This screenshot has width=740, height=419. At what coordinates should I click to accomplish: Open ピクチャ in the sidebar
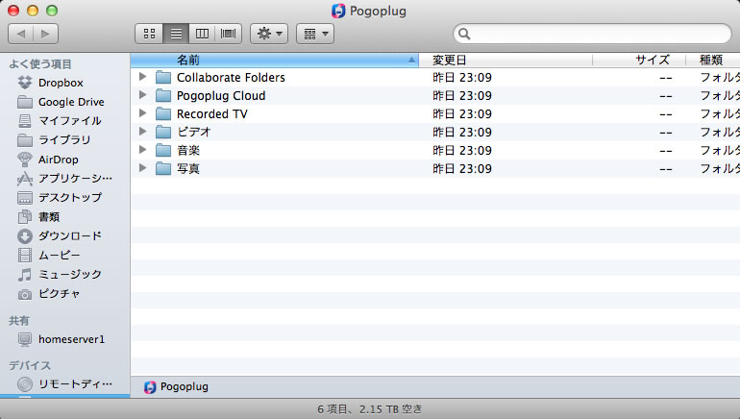(x=49, y=293)
